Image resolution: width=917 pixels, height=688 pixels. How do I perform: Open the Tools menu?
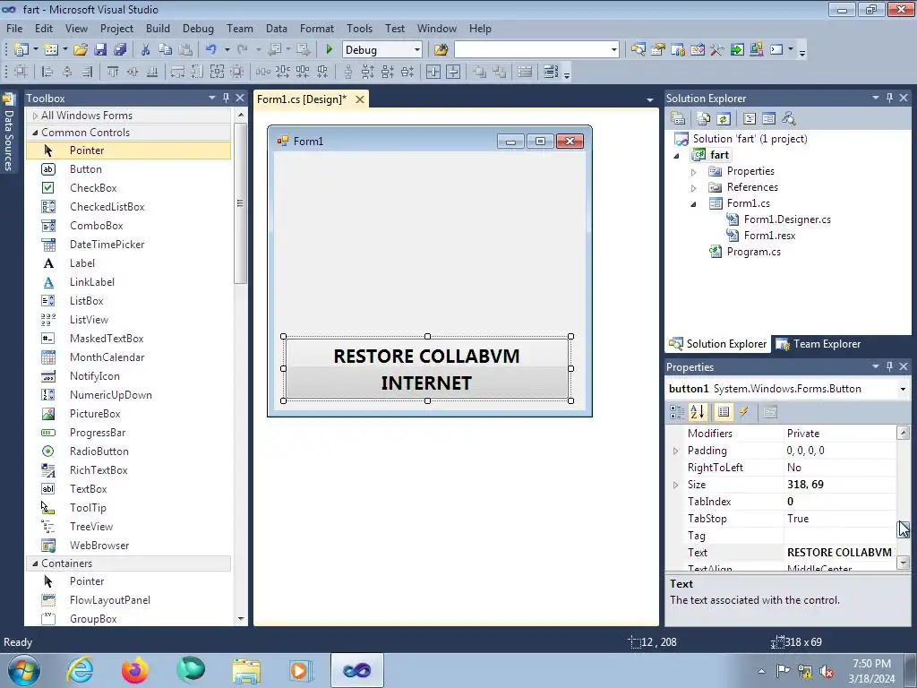tap(359, 28)
